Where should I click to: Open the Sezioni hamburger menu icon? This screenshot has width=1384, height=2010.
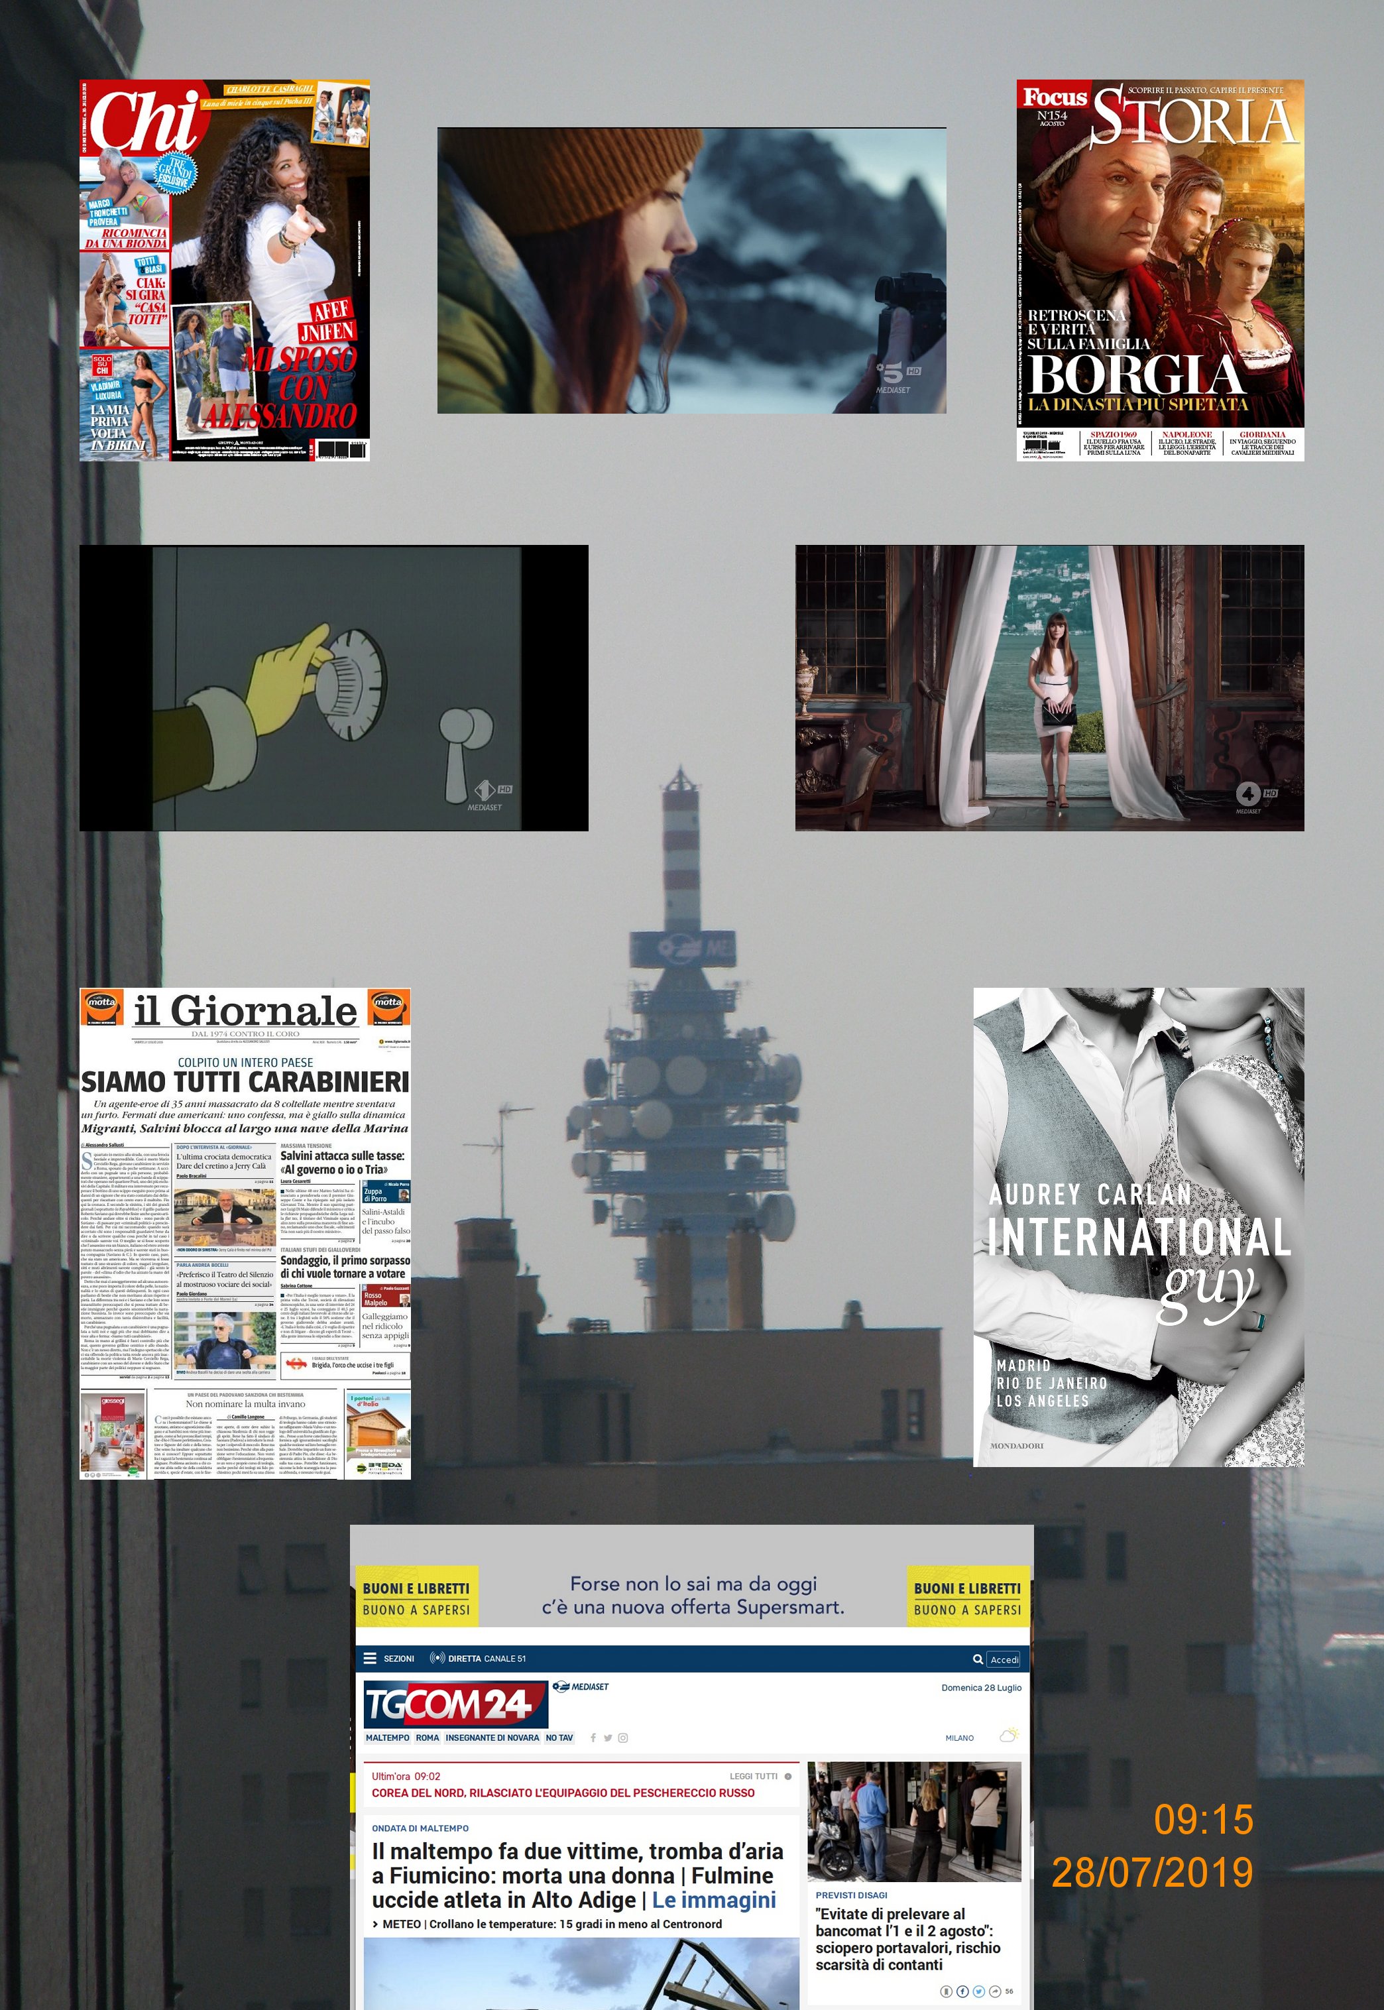click(371, 1658)
